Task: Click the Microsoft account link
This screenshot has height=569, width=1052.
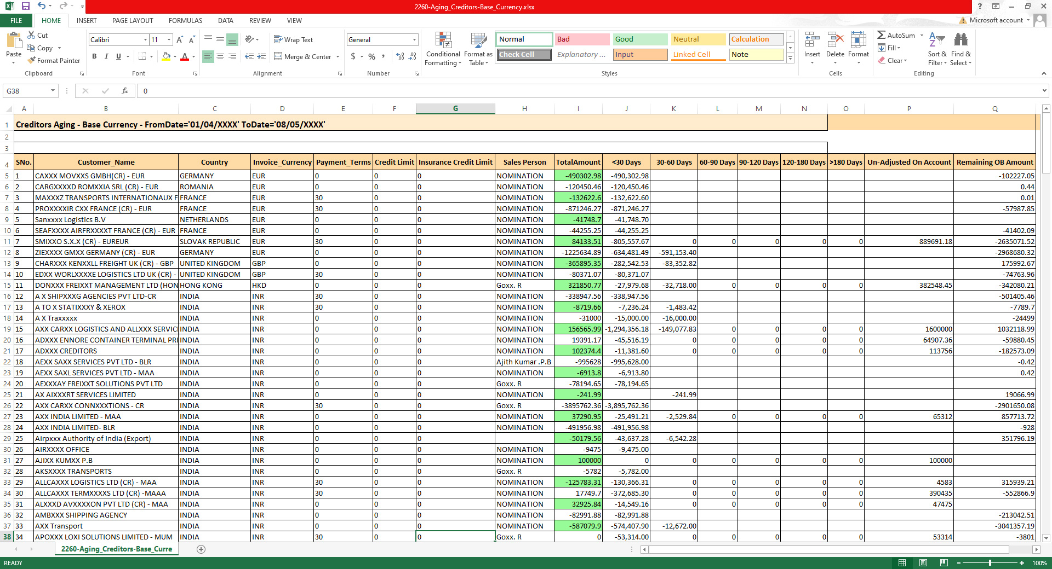Action: 996,20
